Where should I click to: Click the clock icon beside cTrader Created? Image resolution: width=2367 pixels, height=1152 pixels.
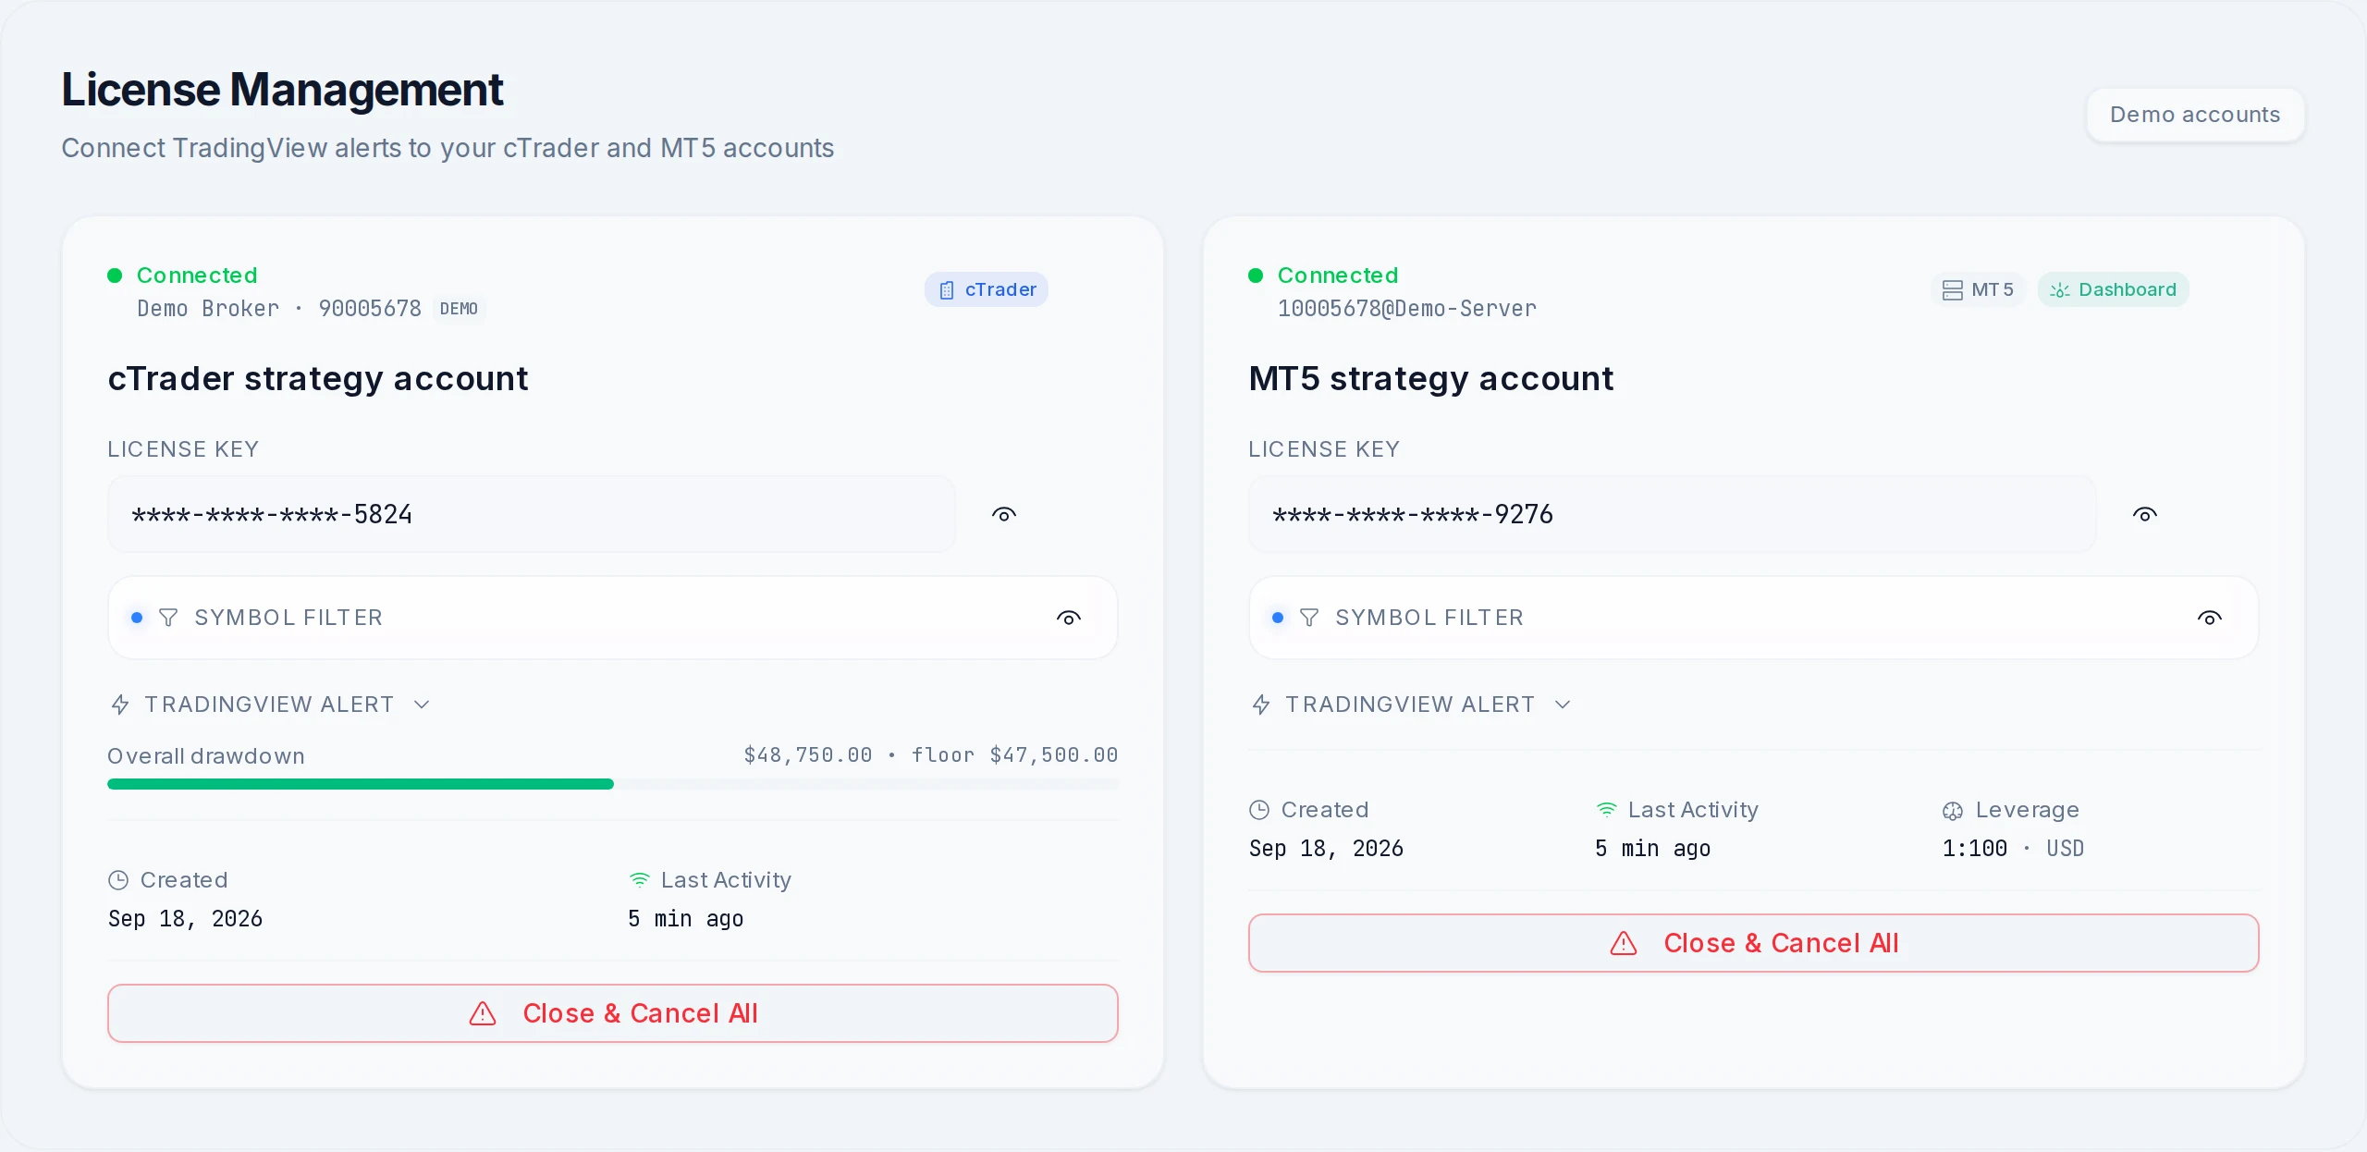pos(118,880)
